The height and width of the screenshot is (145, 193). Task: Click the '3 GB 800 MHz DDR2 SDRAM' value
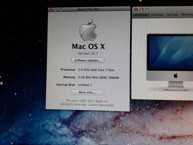point(99,78)
